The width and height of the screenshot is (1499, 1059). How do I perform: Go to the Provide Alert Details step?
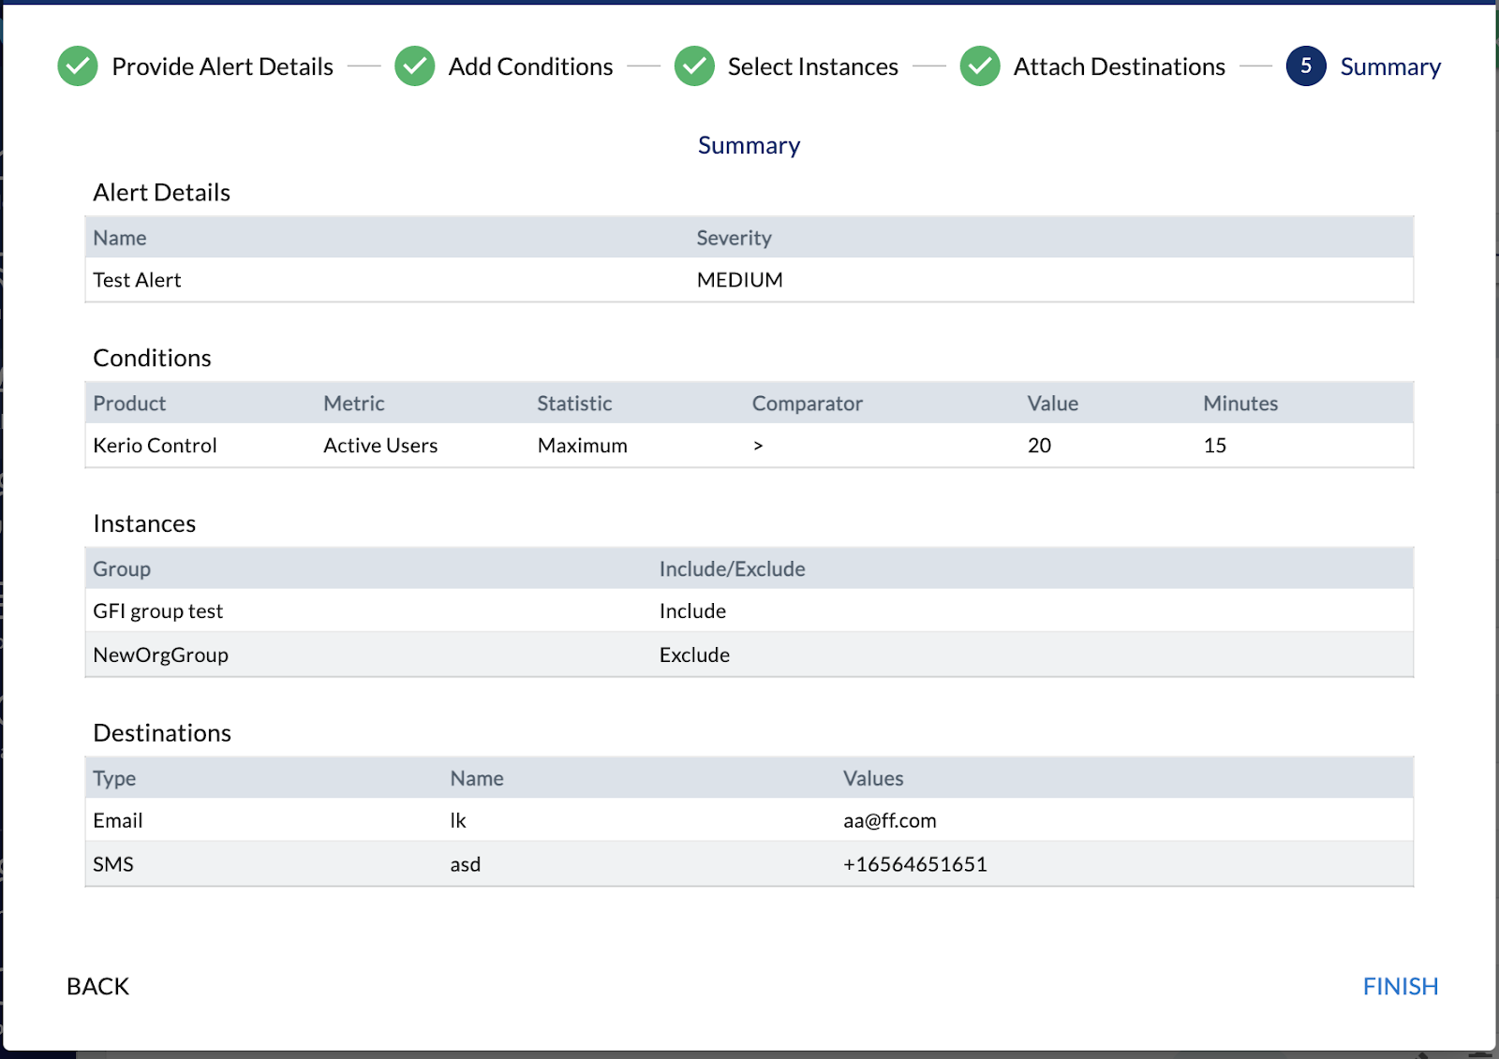222,66
